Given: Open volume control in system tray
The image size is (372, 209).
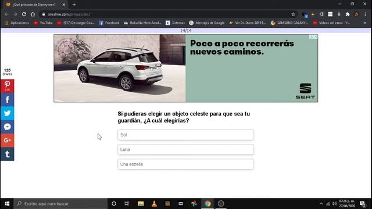Looking at the screenshot, I should click(x=334, y=204).
